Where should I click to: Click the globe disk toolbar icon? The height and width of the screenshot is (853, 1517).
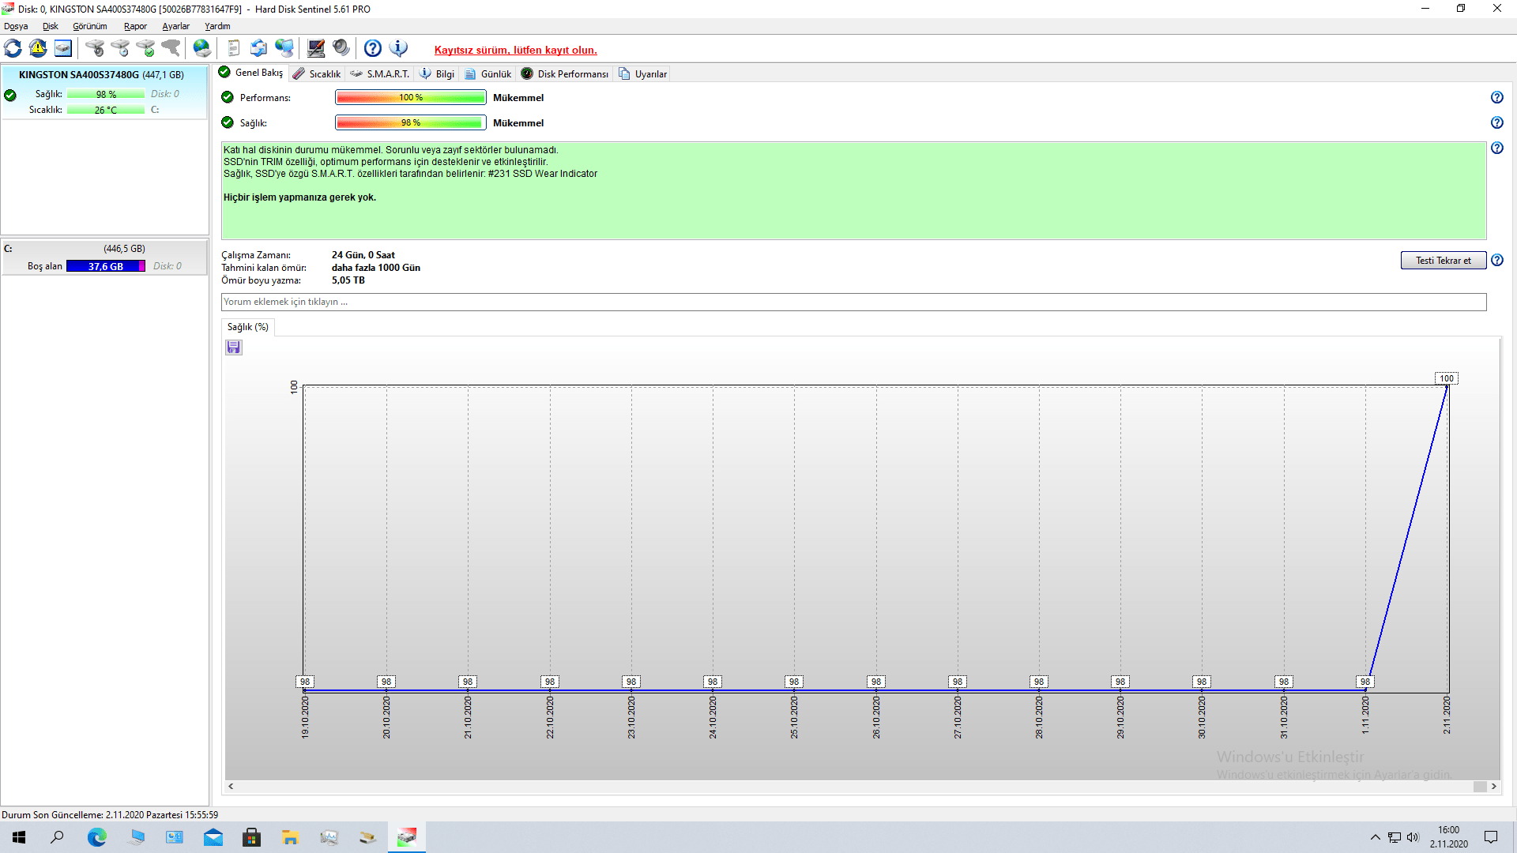coord(202,49)
